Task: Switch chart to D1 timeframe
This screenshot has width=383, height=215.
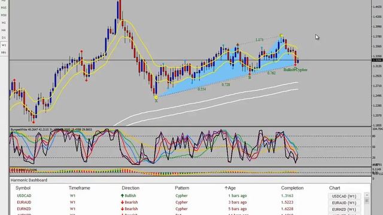Action: (4, 38)
